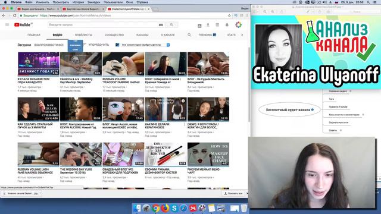Open YouTube notifications bell

pyautogui.click(x=227, y=25)
